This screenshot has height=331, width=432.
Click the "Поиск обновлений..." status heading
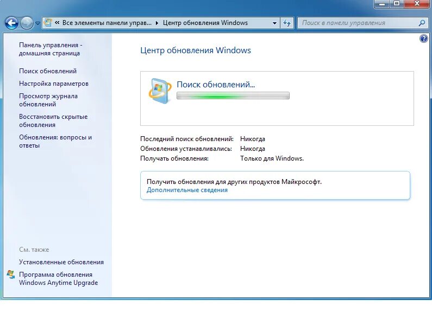[216, 85]
